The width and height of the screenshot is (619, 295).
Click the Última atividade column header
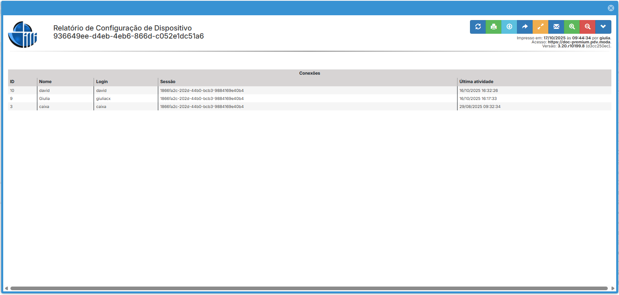coord(476,82)
